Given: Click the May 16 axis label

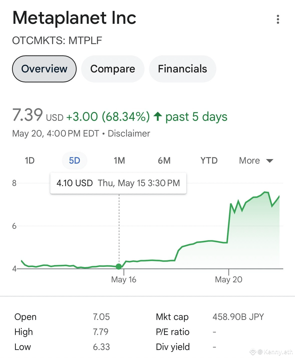Looking at the screenshot, I should pyautogui.click(x=124, y=279).
